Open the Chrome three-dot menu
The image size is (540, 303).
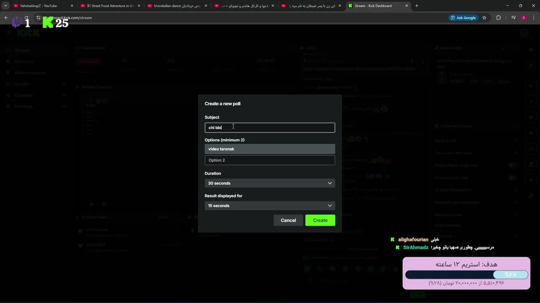click(534, 18)
